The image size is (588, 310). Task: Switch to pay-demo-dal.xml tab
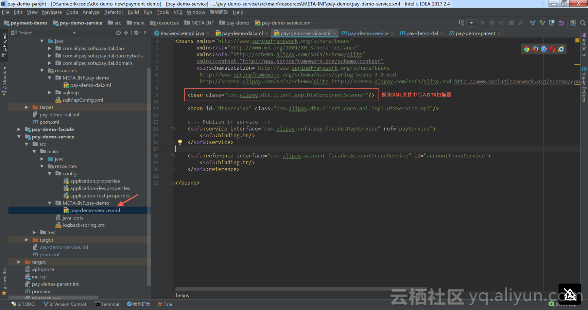tap(242, 33)
